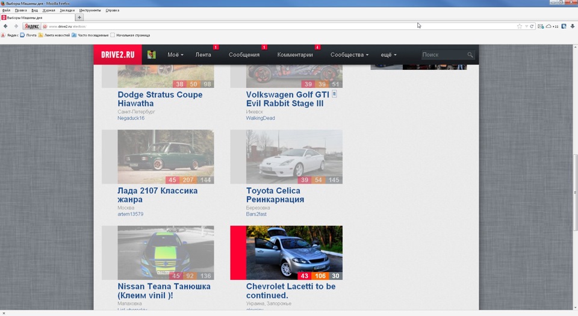578x316 pixels.
Task: Open the Правка menu
Action: tap(20, 10)
